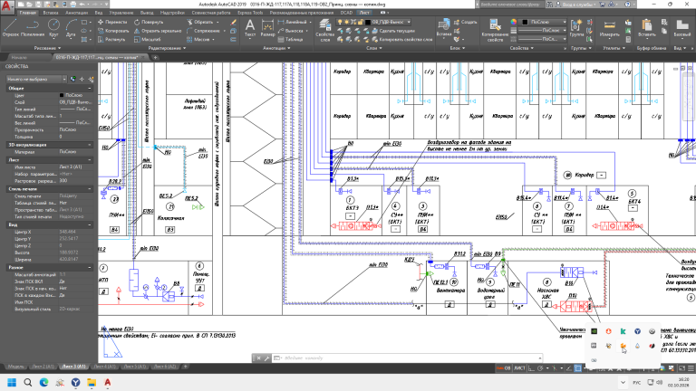Screen dimensions: 696x391
Task: Switch to the Аннотации ribbon tab
Action: tap(77, 13)
